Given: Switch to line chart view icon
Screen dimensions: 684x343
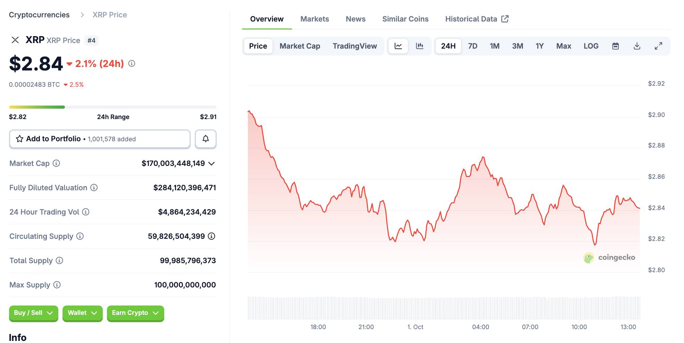Looking at the screenshot, I should coord(398,46).
